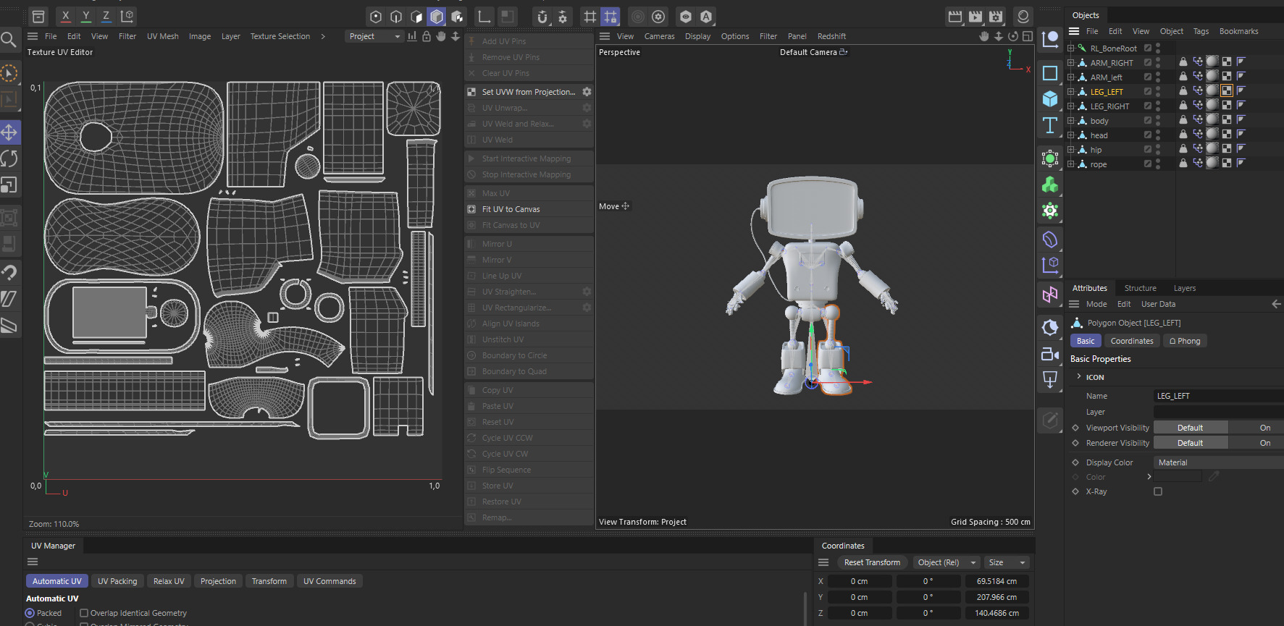Viewport: 1284px width, 626px height.
Task: Click the Spline rectangle tool icon
Action: click(1050, 73)
